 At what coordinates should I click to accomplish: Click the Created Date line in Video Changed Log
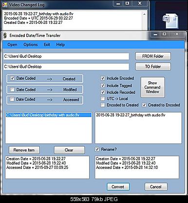(33, 22)
